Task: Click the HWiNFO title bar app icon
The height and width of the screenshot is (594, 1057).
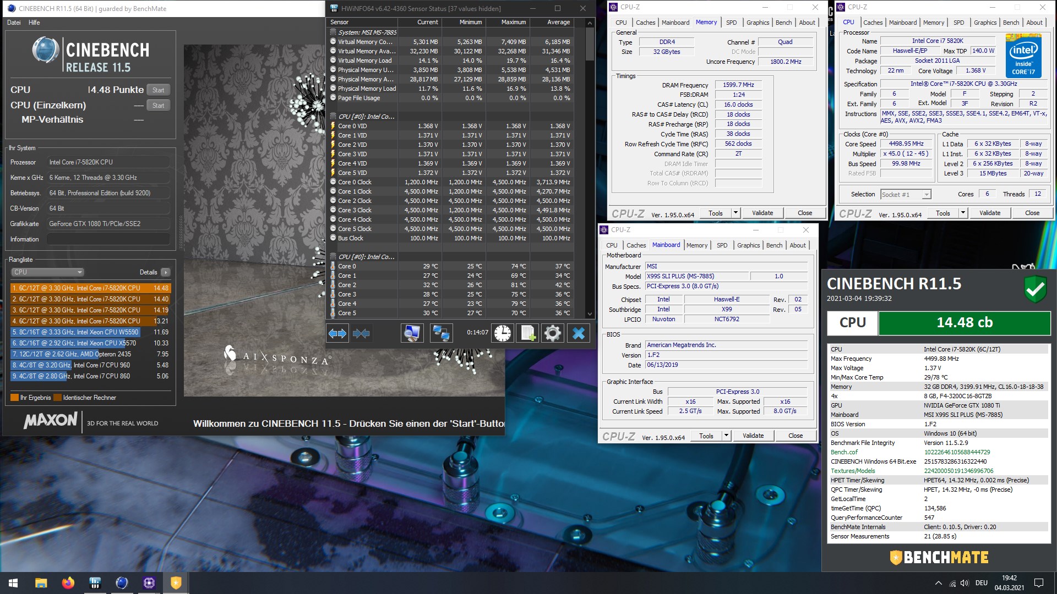Action: coord(334,8)
